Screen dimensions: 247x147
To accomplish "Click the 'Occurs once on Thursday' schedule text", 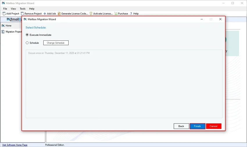I will [x=59, y=53].
